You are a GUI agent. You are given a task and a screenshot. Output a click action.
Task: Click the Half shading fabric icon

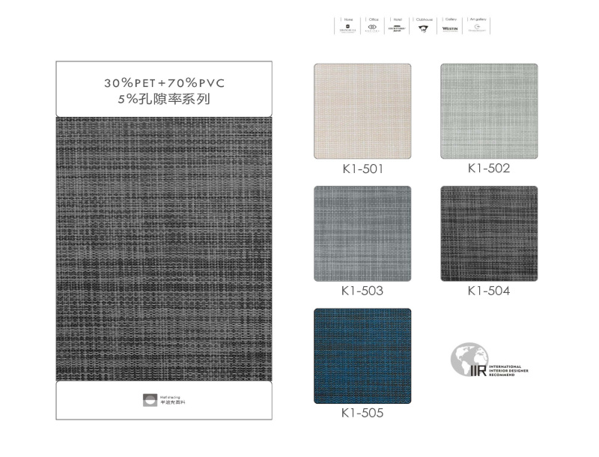pyautogui.click(x=150, y=399)
